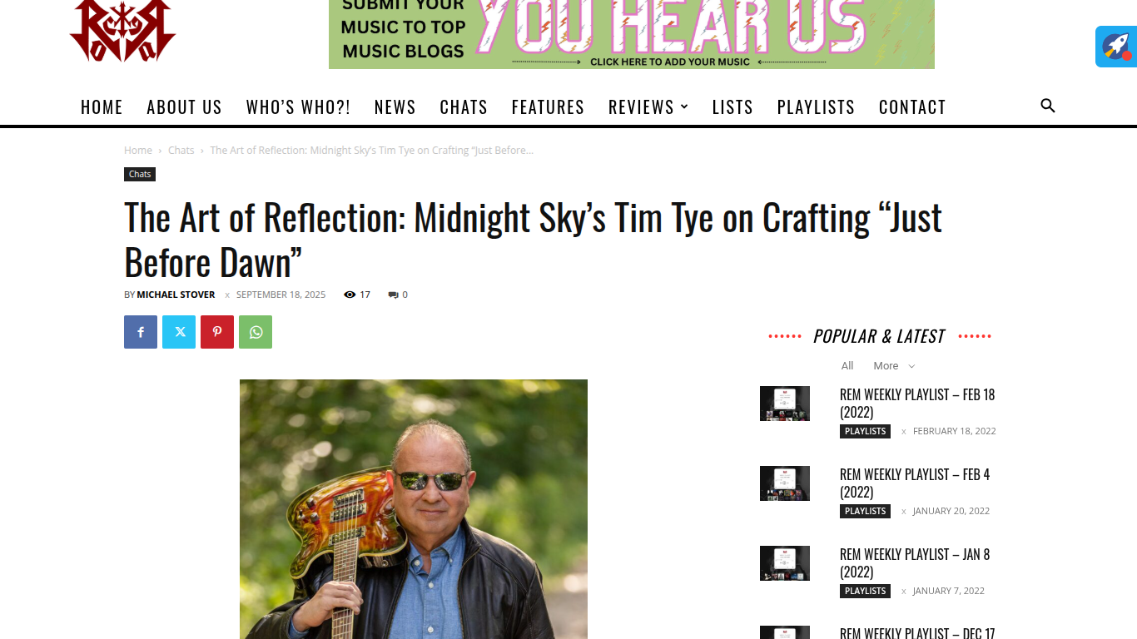Screen dimensions: 1137x639
Task: Share article on X (Twitter)
Action: (179, 332)
